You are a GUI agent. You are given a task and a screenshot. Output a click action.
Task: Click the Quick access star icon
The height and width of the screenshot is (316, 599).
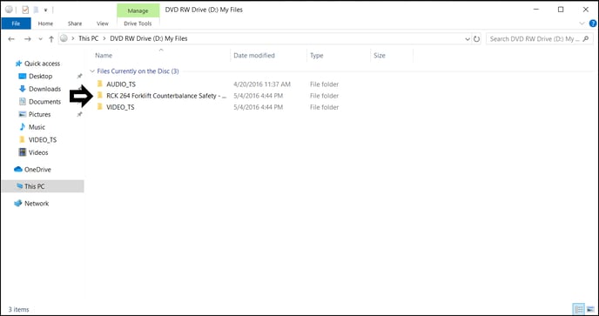[x=18, y=64]
